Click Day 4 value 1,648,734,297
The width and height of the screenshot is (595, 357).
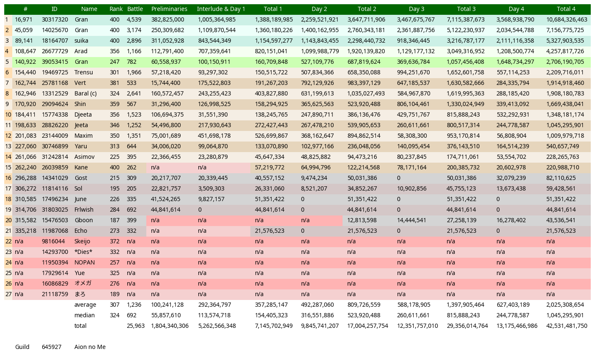[x=515, y=62]
